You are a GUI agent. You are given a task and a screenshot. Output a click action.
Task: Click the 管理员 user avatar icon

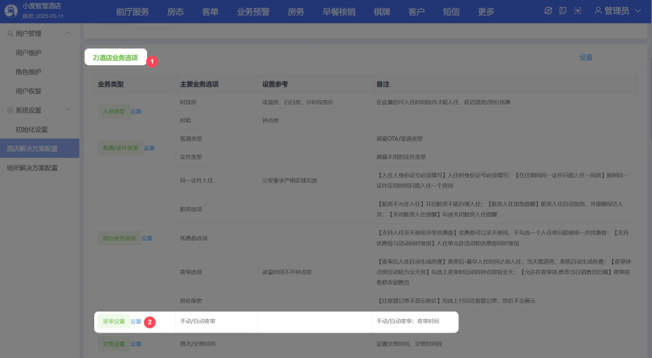point(598,11)
